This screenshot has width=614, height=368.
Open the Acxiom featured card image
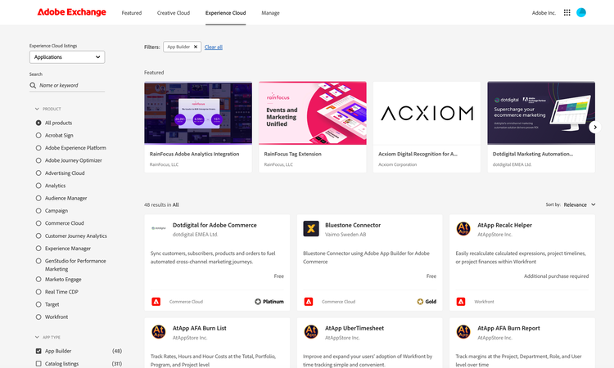pos(427,113)
